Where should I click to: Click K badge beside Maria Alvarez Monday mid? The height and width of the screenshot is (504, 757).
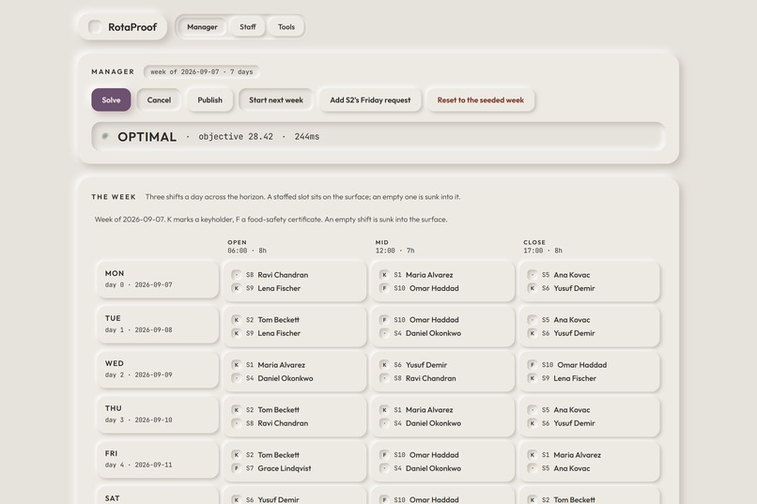(384, 275)
